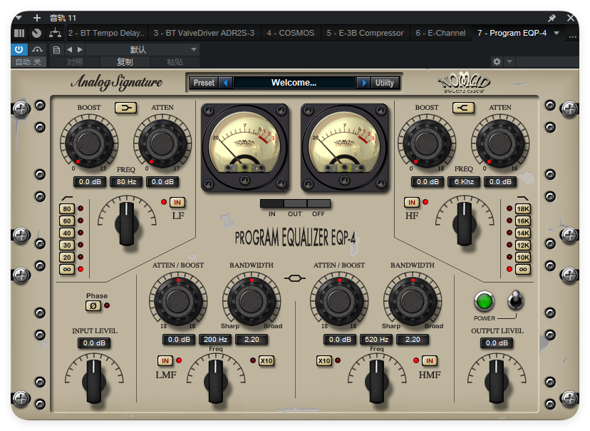Toggle the HF shelf shape button
This screenshot has width=590, height=431.
point(463,108)
